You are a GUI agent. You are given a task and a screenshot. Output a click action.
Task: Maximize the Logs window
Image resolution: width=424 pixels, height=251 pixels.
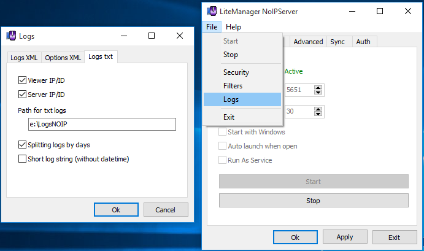click(152, 36)
